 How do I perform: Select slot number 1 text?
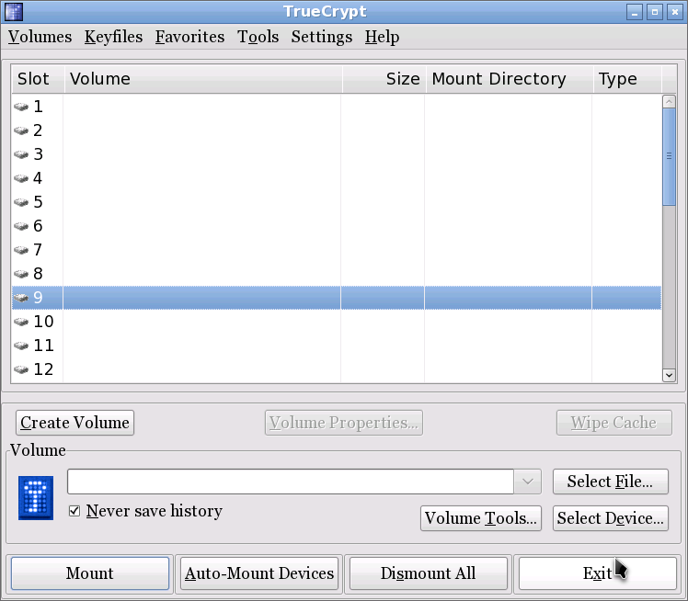point(39,107)
